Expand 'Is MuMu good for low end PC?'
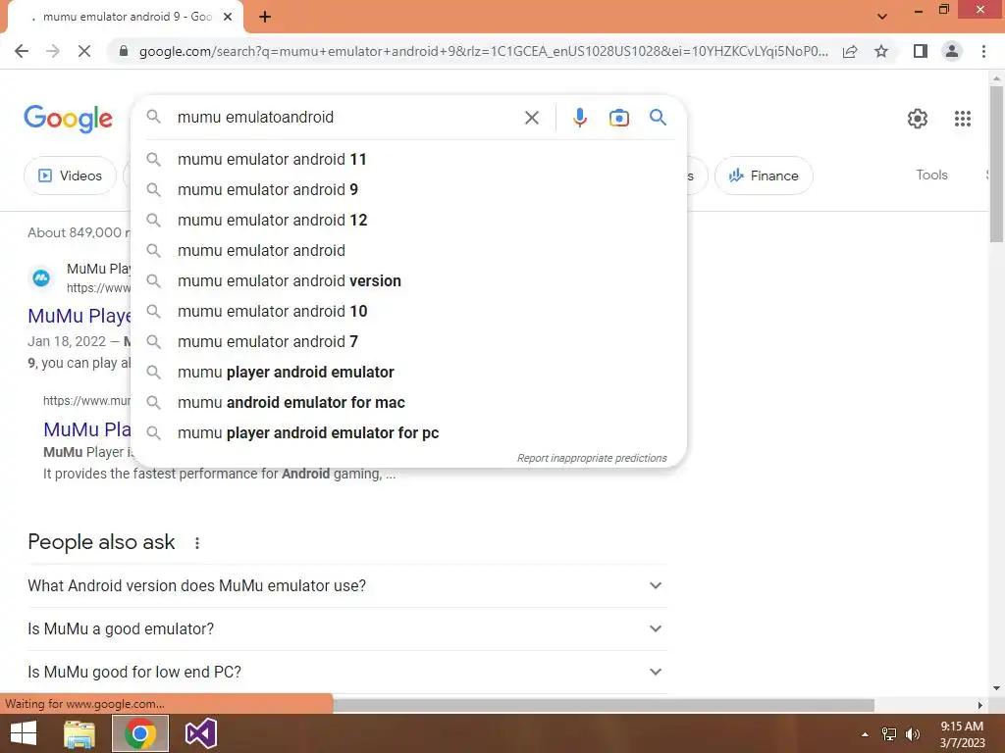This screenshot has width=1005, height=753. (x=346, y=672)
